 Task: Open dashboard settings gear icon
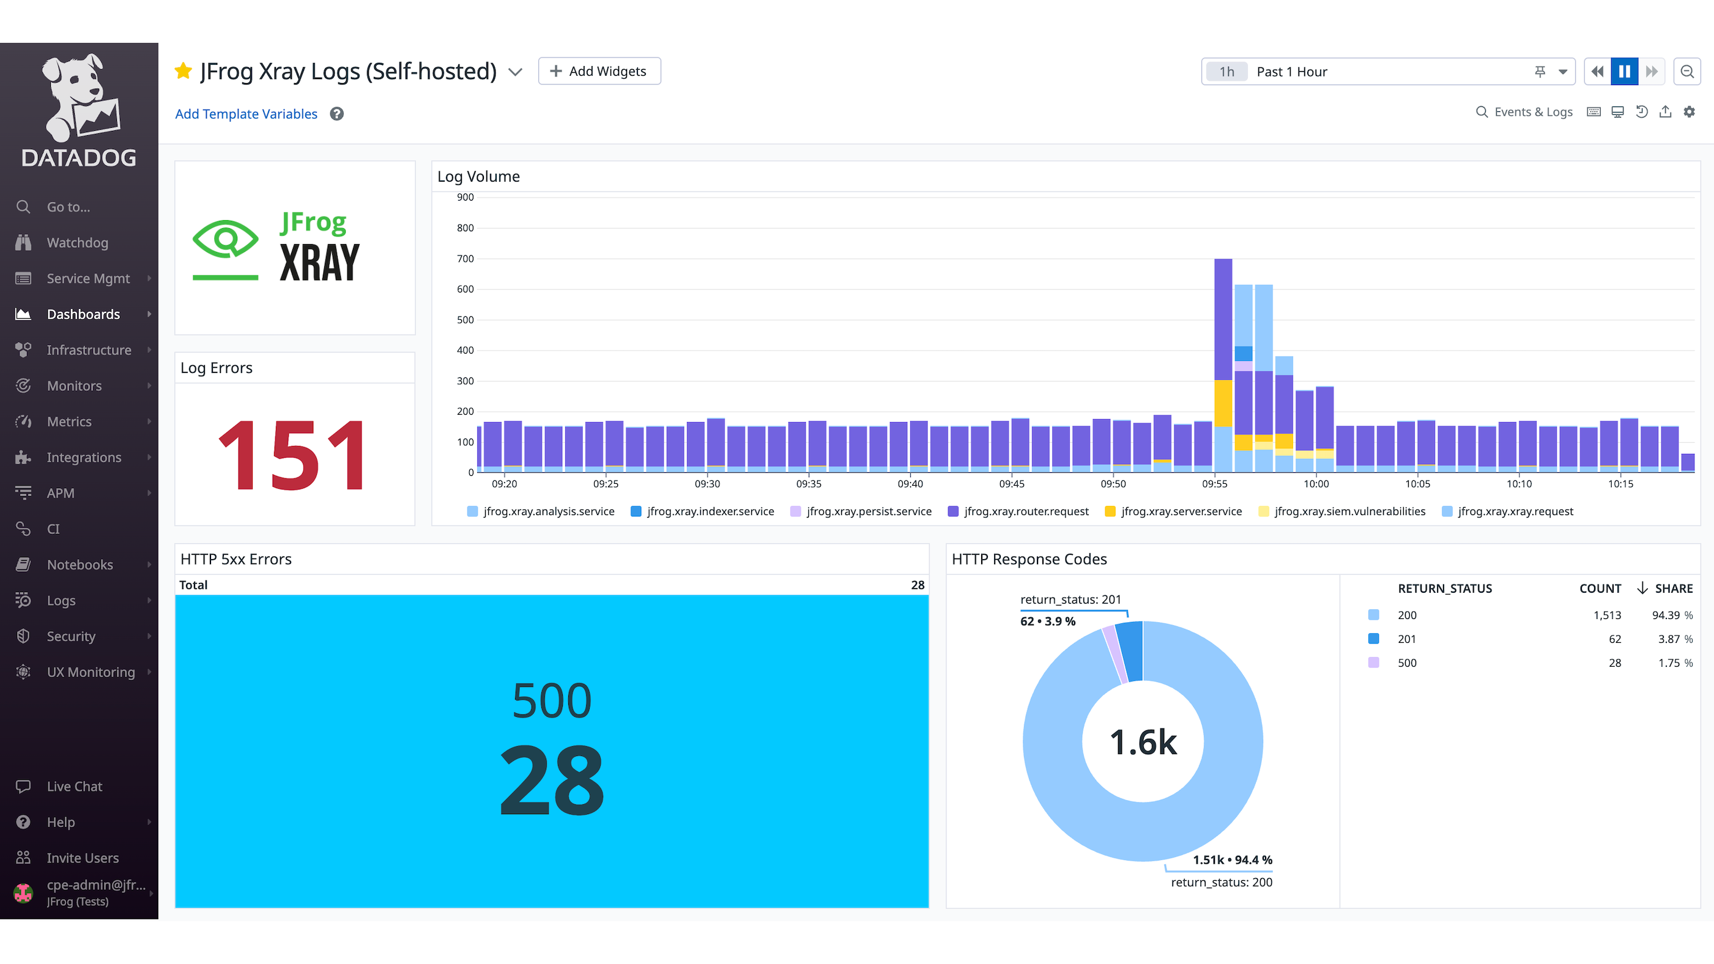(1690, 112)
